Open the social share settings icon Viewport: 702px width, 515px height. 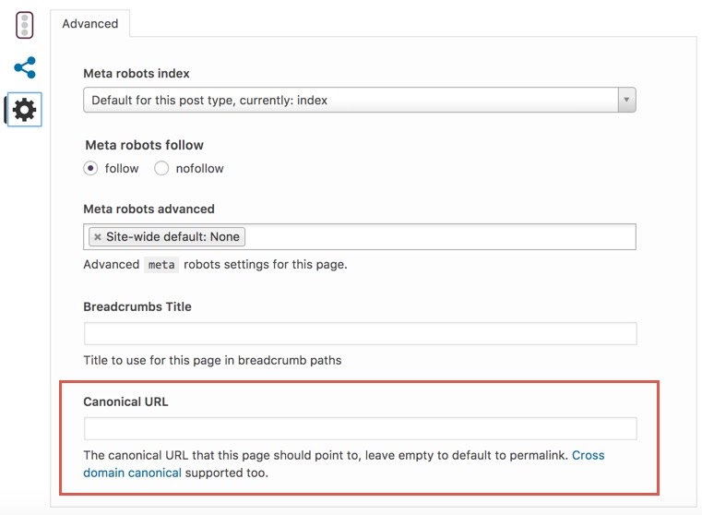pos(25,67)
